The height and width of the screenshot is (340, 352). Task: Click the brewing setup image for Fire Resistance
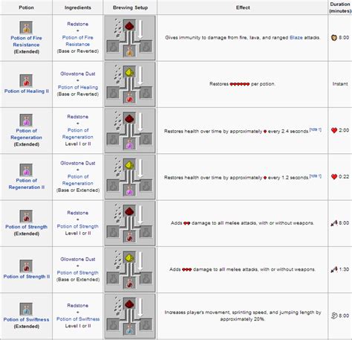130,38
